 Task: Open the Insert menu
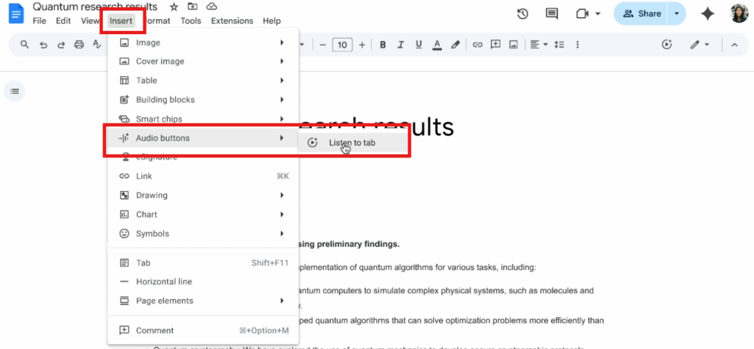[121, 21]
